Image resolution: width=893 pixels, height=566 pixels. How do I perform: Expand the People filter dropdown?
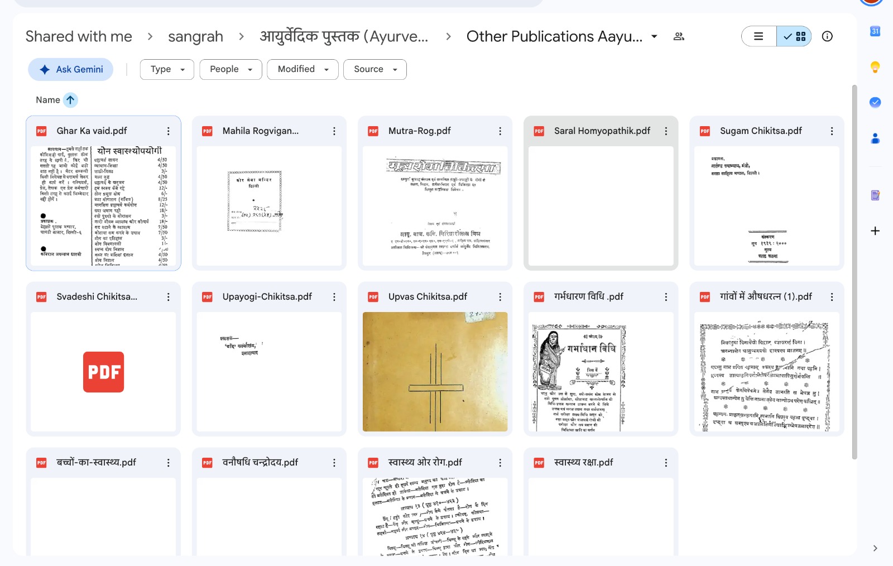click(x=231, y=69)
